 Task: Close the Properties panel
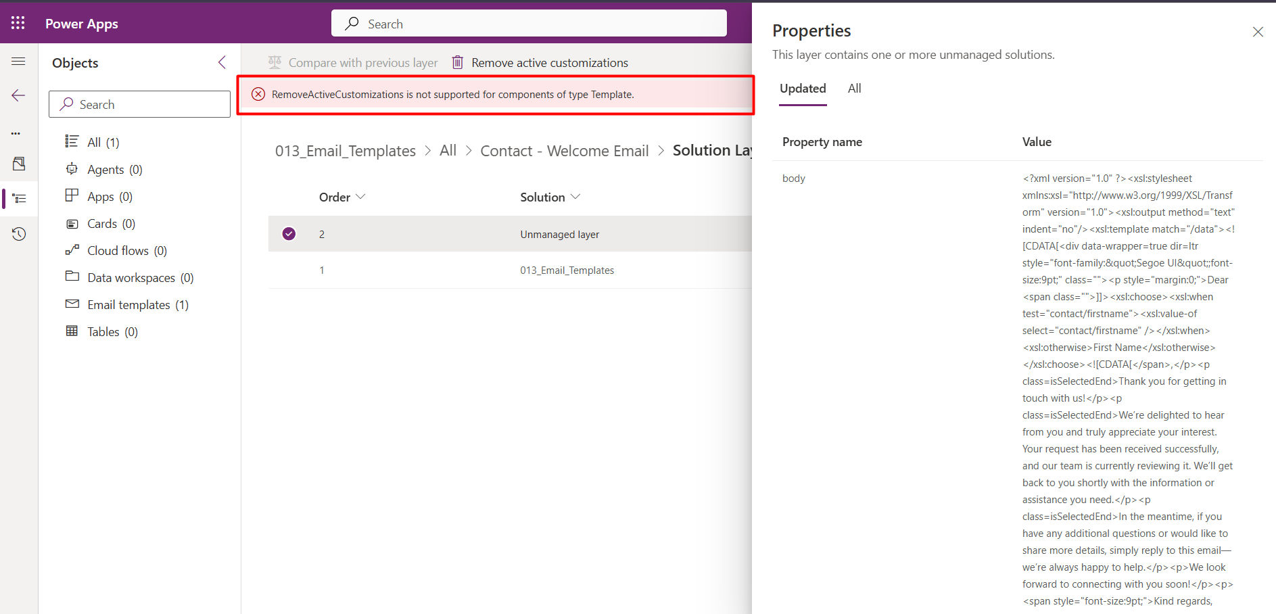click(x=1258, y=32)
